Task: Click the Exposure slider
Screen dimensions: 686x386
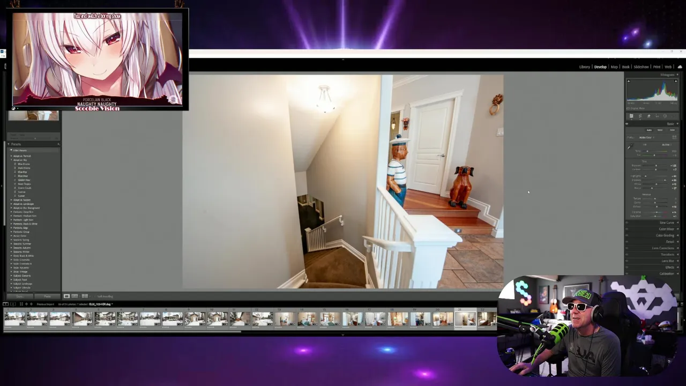Action: point(655,166)
